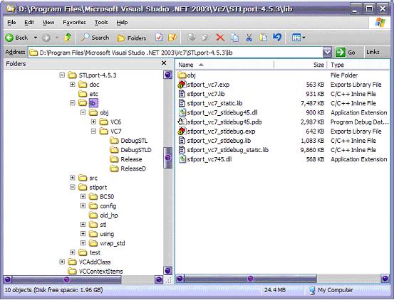Click the Paste clipboard toolbar icon
Image resolution: width=394 pixels, height=300 pixels.
coord(263,38)
